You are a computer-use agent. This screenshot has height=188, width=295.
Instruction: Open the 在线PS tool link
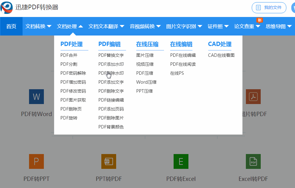point(178,73)
